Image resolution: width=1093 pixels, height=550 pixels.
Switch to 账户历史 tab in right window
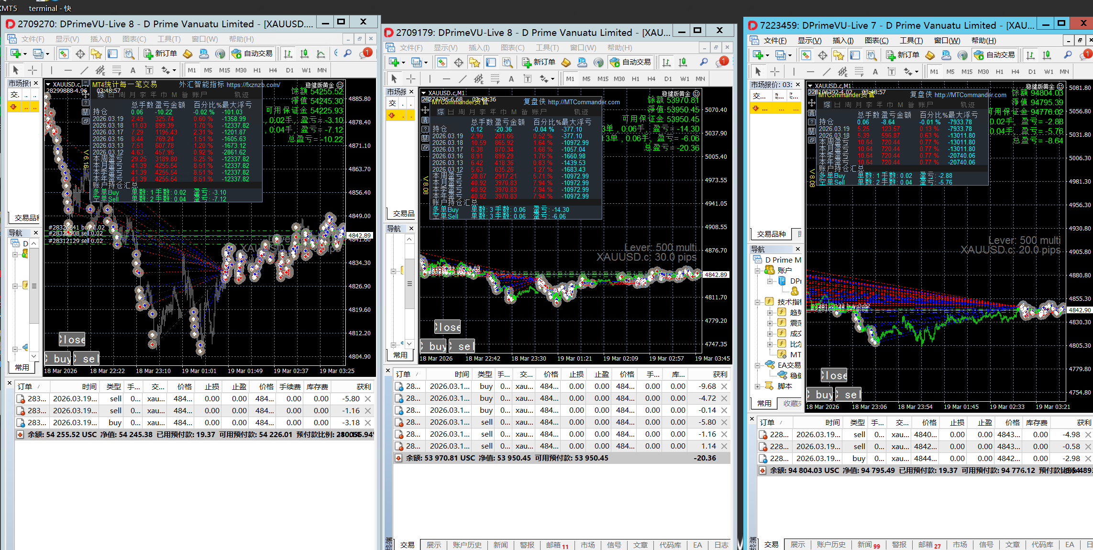[x=831, y=545]
